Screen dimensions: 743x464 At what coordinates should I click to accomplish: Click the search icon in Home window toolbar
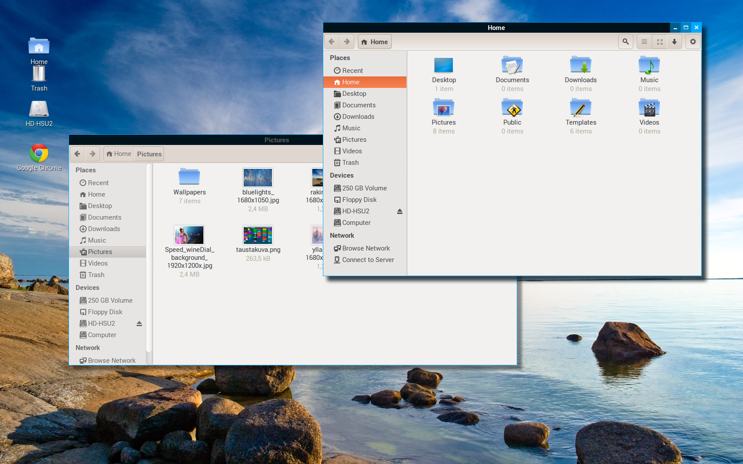625,42
